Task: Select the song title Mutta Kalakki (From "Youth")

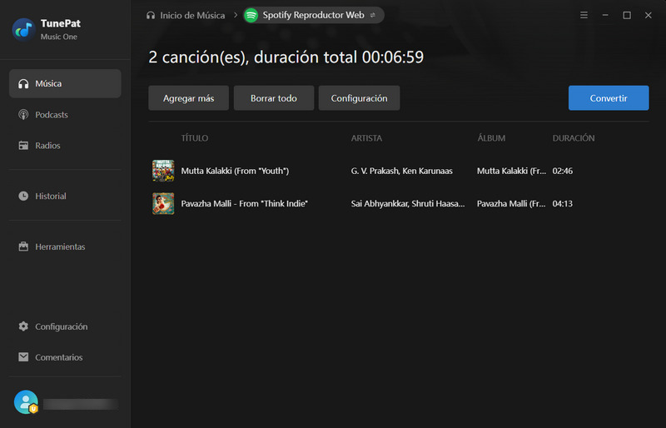Action: click(235, 171)
